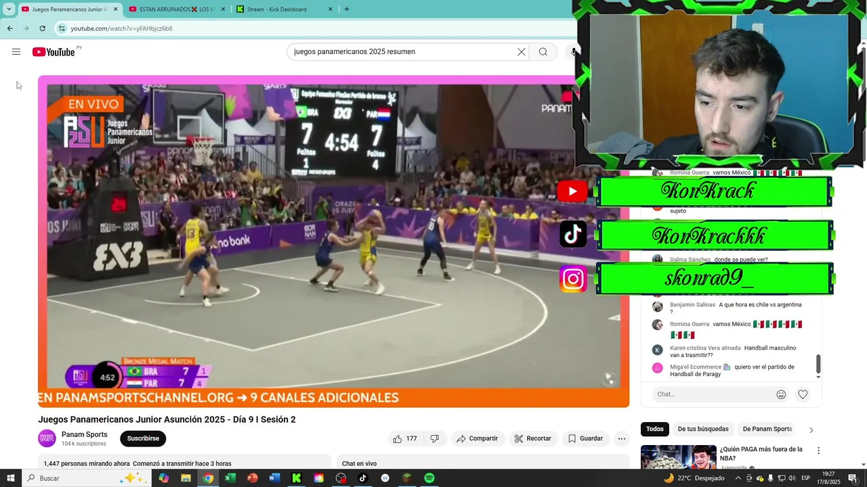Open the taskbar clock showing 19:27

pos(830,478)
